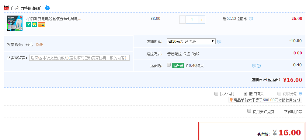306x140 pixels.
Task: Open the 力特朗 battery product title link
Action: click(53, 19)
